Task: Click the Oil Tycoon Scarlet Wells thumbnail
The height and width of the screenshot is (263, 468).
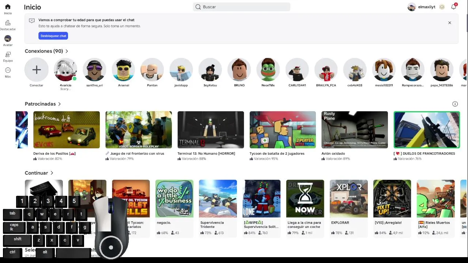Action: [131, 198]
